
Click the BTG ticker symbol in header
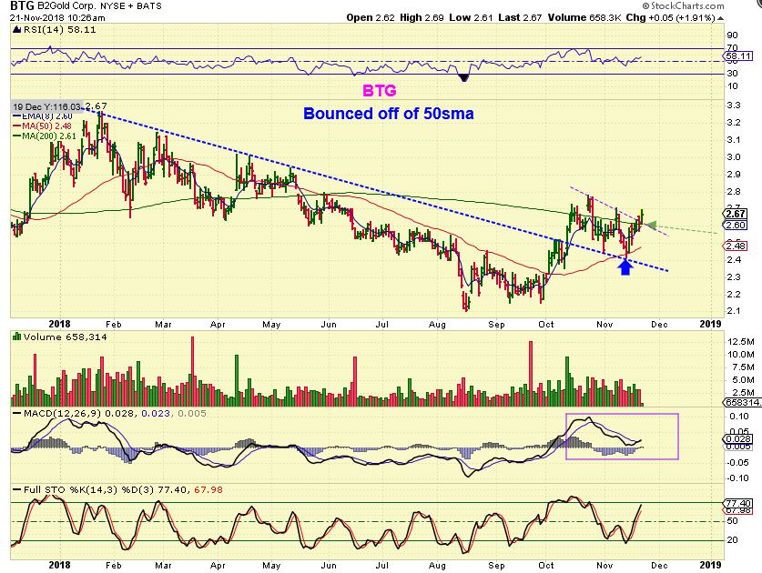(21, 5)
